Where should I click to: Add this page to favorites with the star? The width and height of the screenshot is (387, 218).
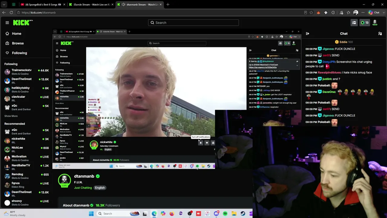coord(311,13)
